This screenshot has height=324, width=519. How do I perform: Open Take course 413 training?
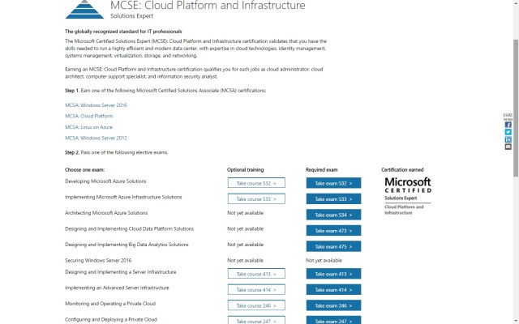click(x=256, y=274)
